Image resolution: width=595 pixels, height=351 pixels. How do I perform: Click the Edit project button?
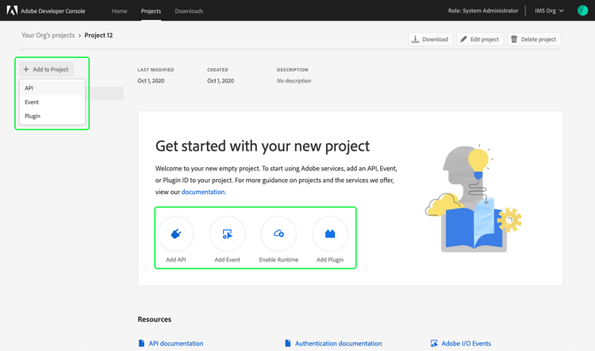tap(479, 39)
